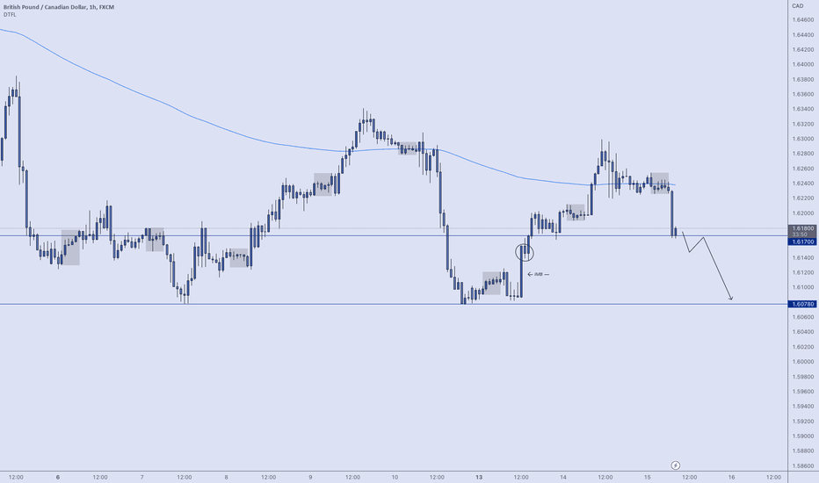Click the DTFL indicator label

pos(10,15)
